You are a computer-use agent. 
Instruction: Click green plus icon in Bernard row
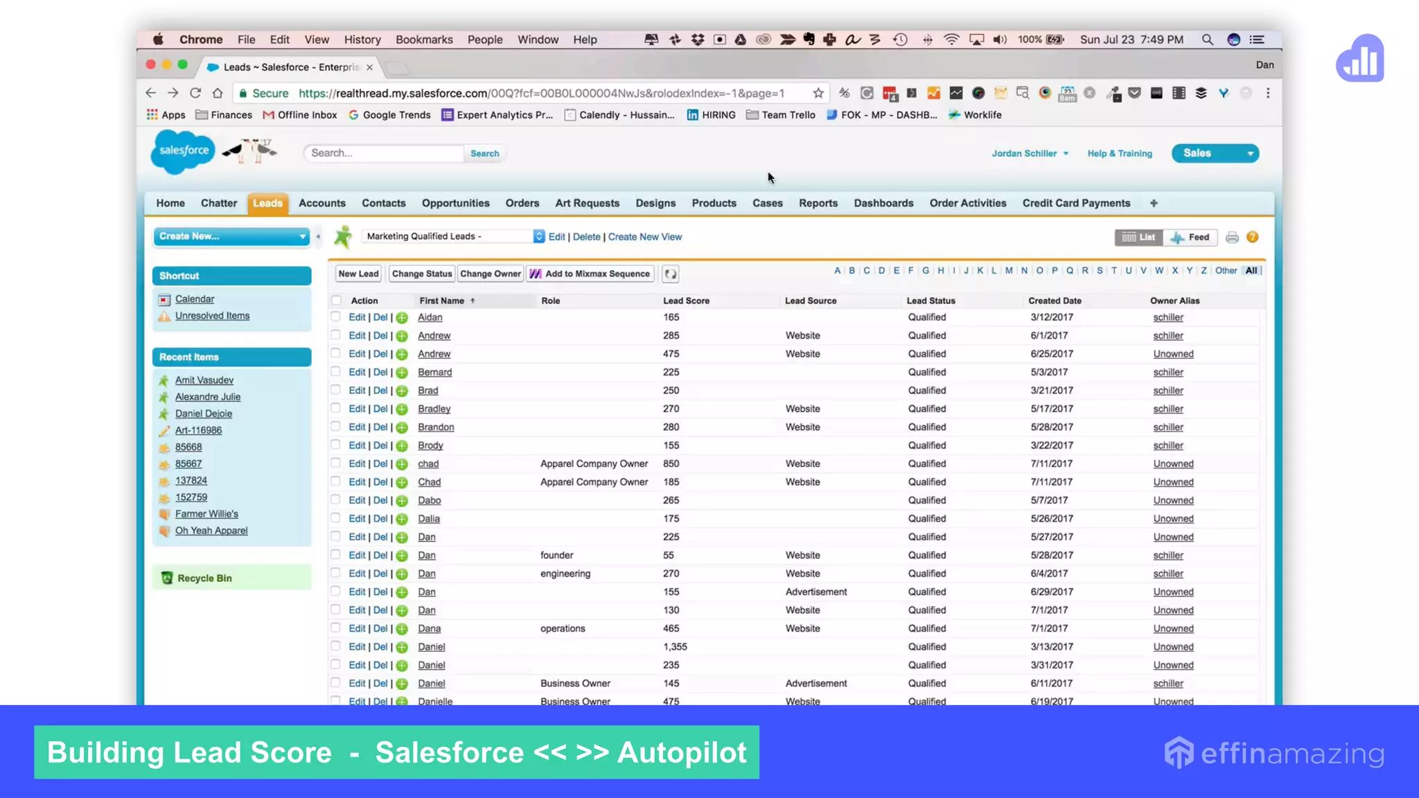click(402, 373)
